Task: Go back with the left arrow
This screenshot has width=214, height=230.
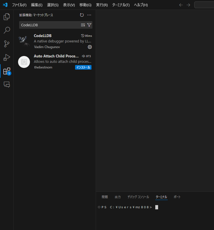Action: [181, 5]
